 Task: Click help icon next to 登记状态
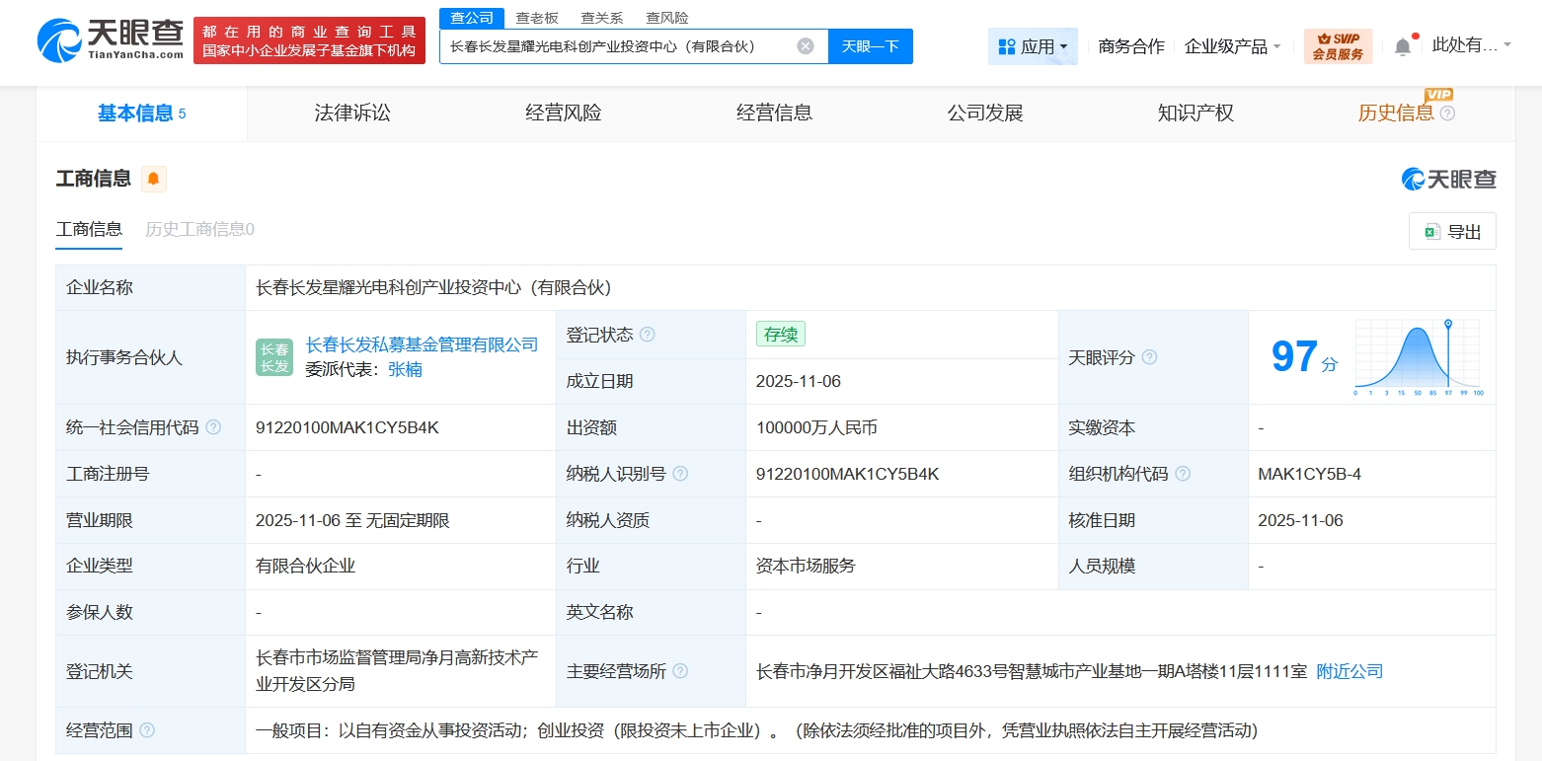pyautogui.click(x=648, y=335)
